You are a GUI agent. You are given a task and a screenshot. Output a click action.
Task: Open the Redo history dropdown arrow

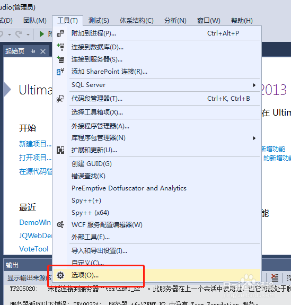coord(28,34)
